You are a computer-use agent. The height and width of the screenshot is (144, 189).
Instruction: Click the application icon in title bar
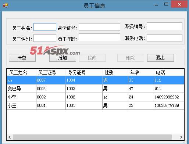tap(6, 6)
